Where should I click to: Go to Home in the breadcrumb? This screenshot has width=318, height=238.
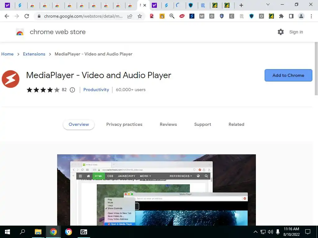7,54
